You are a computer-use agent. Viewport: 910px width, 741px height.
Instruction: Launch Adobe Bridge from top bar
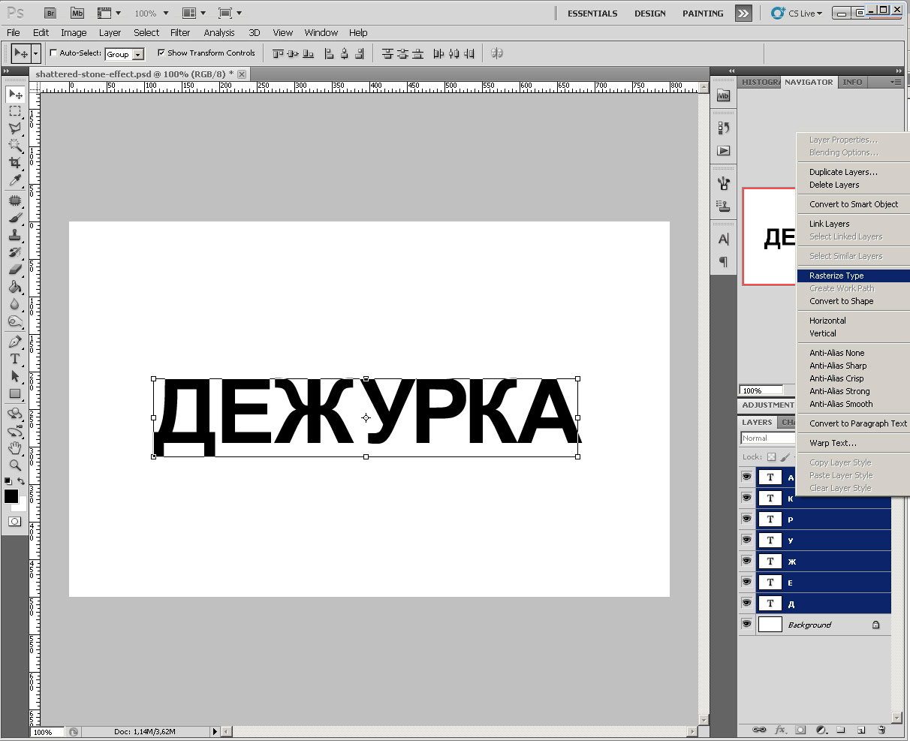pyautogui.click(x=50, y=13)
